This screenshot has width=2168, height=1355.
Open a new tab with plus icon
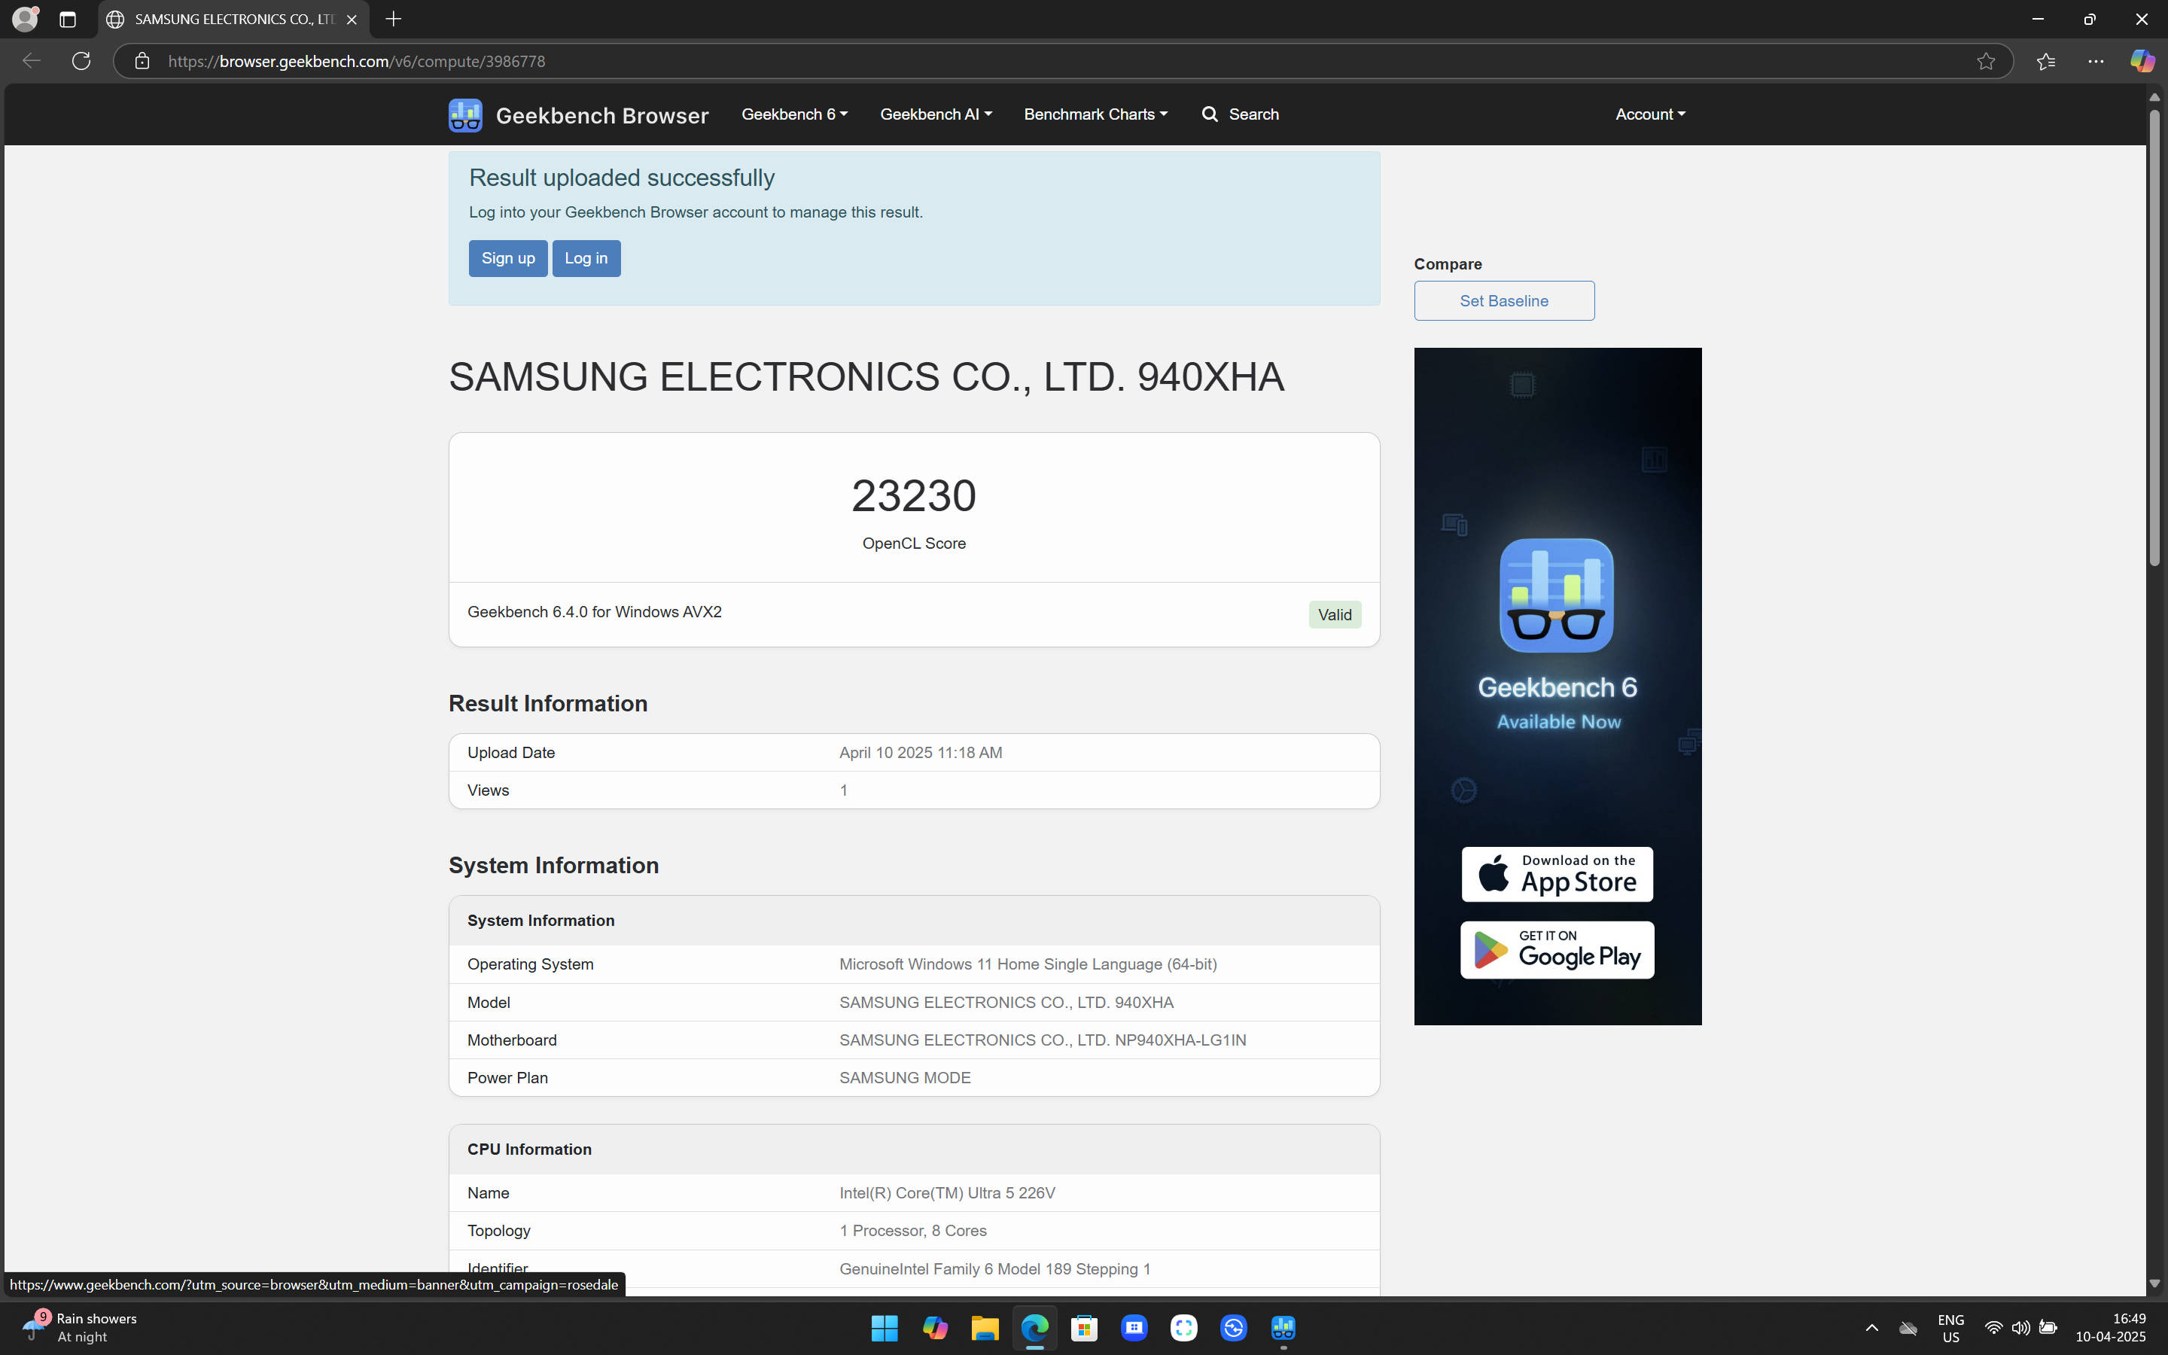(393, 19)
